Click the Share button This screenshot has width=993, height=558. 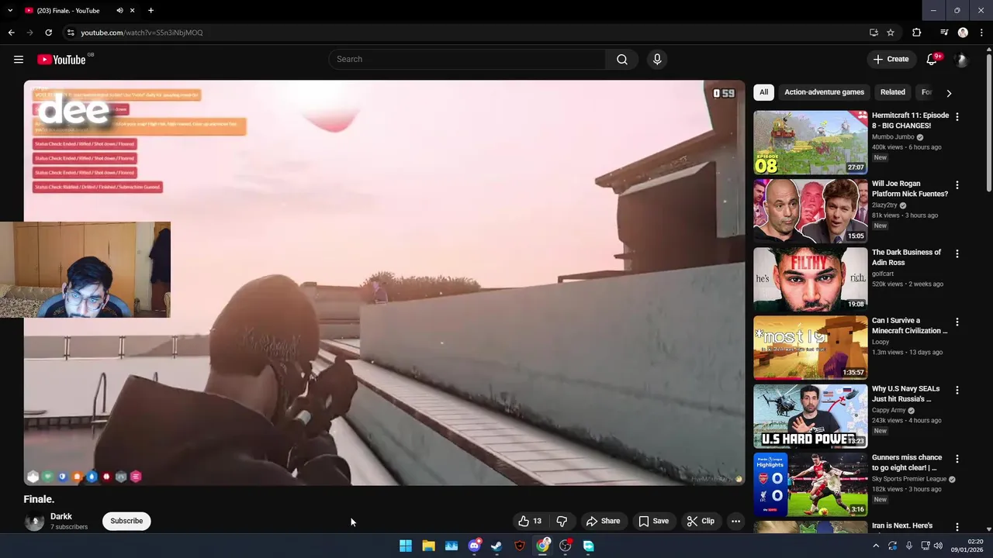pyautogui.click(x=603, y=522)
